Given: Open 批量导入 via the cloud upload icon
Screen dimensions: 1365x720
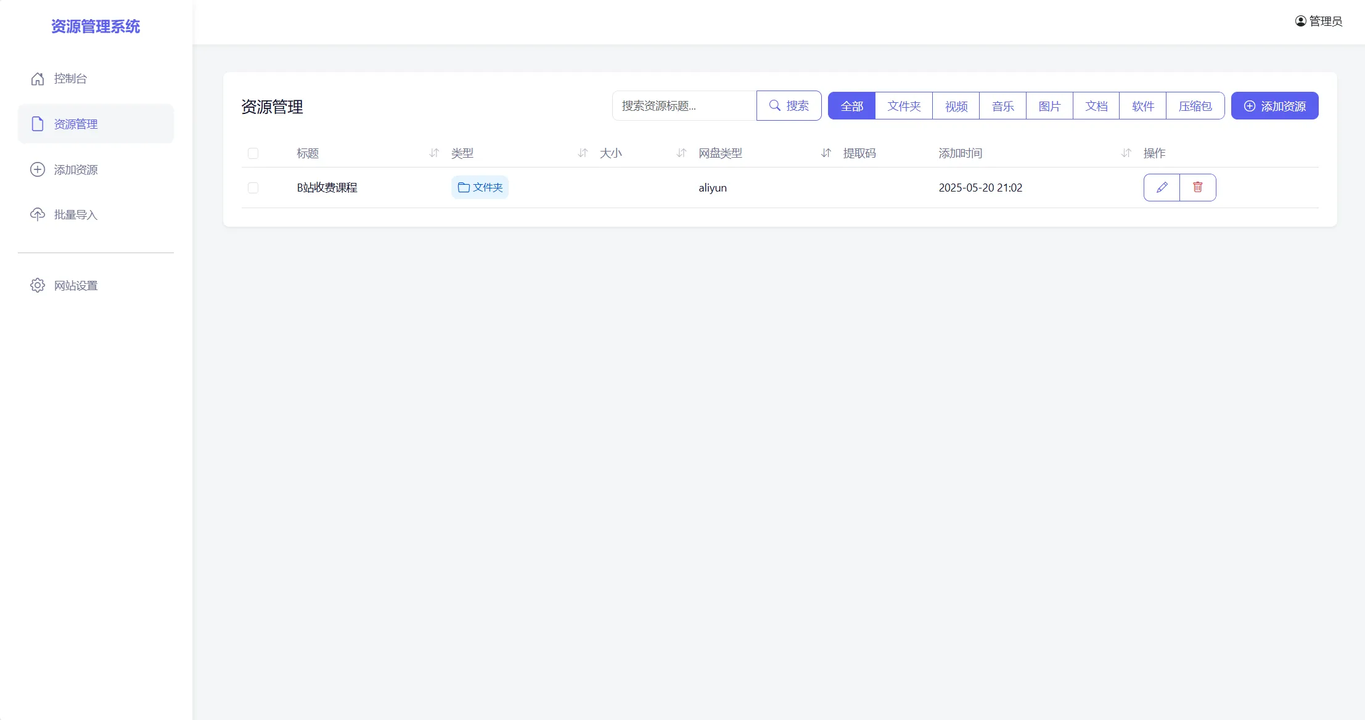Looking at the screenshot, I should (37, 214).
